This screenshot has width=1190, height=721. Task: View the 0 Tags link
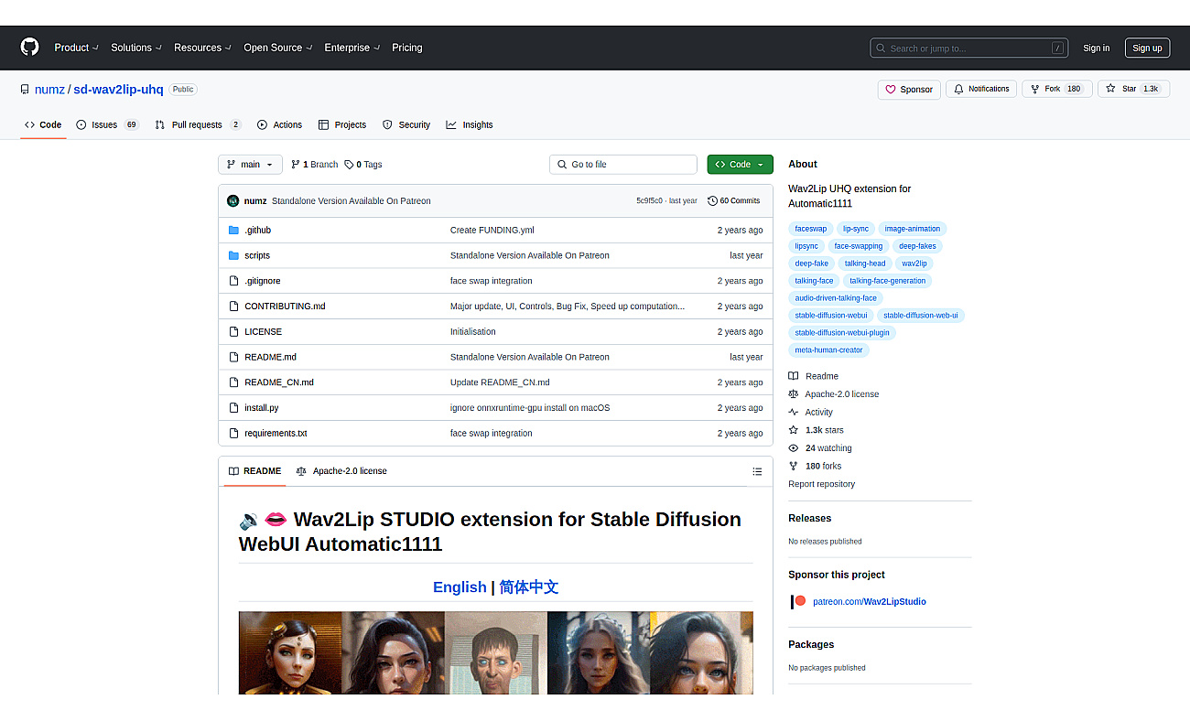point(363,165)
